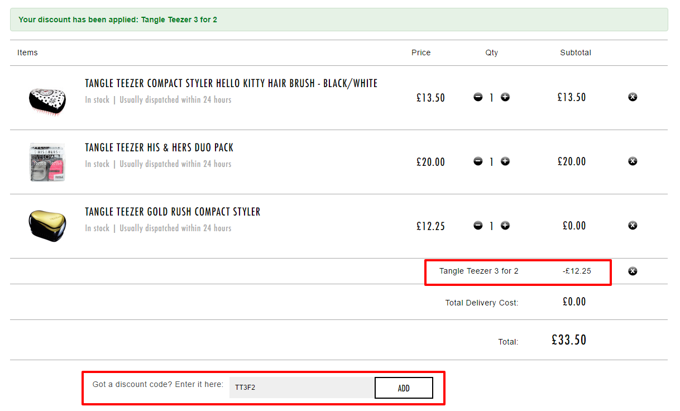Screen dimensions: 680x411
Task: Open Tangle Teezer Compact Styler Hello Kitty title link
Action: click(231, 83)
